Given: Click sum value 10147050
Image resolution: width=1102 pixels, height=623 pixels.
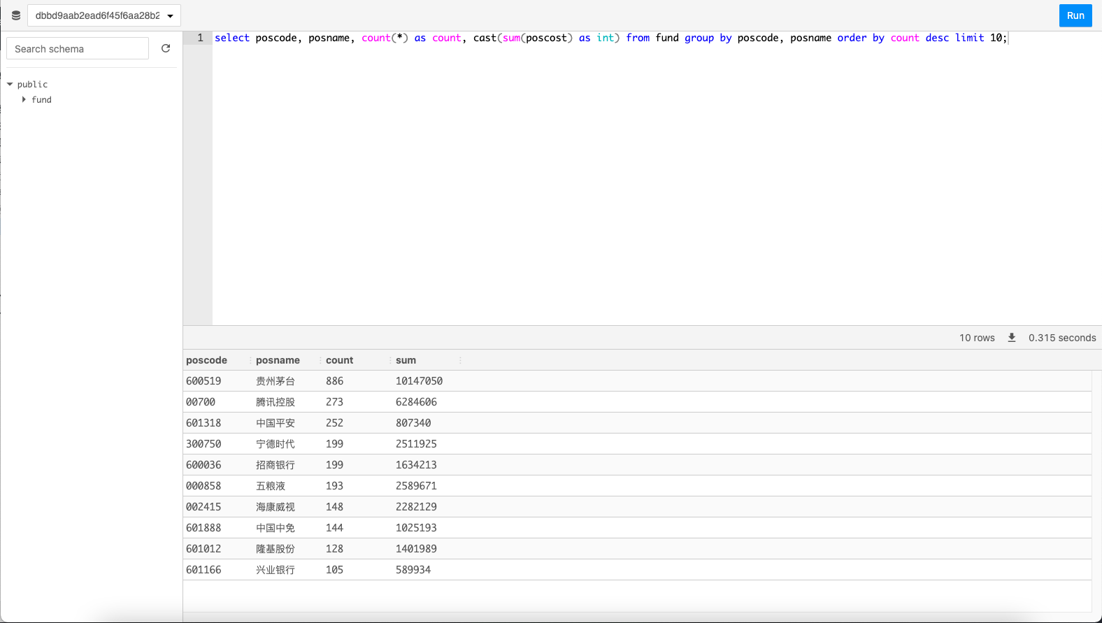Looking at the screenshot, I should click(420, 381).
